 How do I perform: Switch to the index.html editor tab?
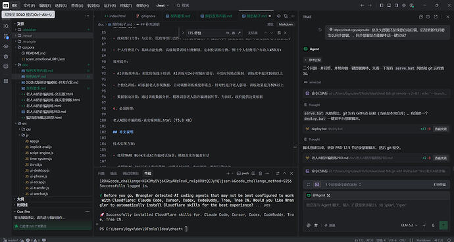(116, 16)
